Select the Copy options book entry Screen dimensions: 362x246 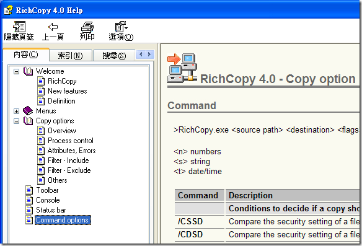click(55, 121)
